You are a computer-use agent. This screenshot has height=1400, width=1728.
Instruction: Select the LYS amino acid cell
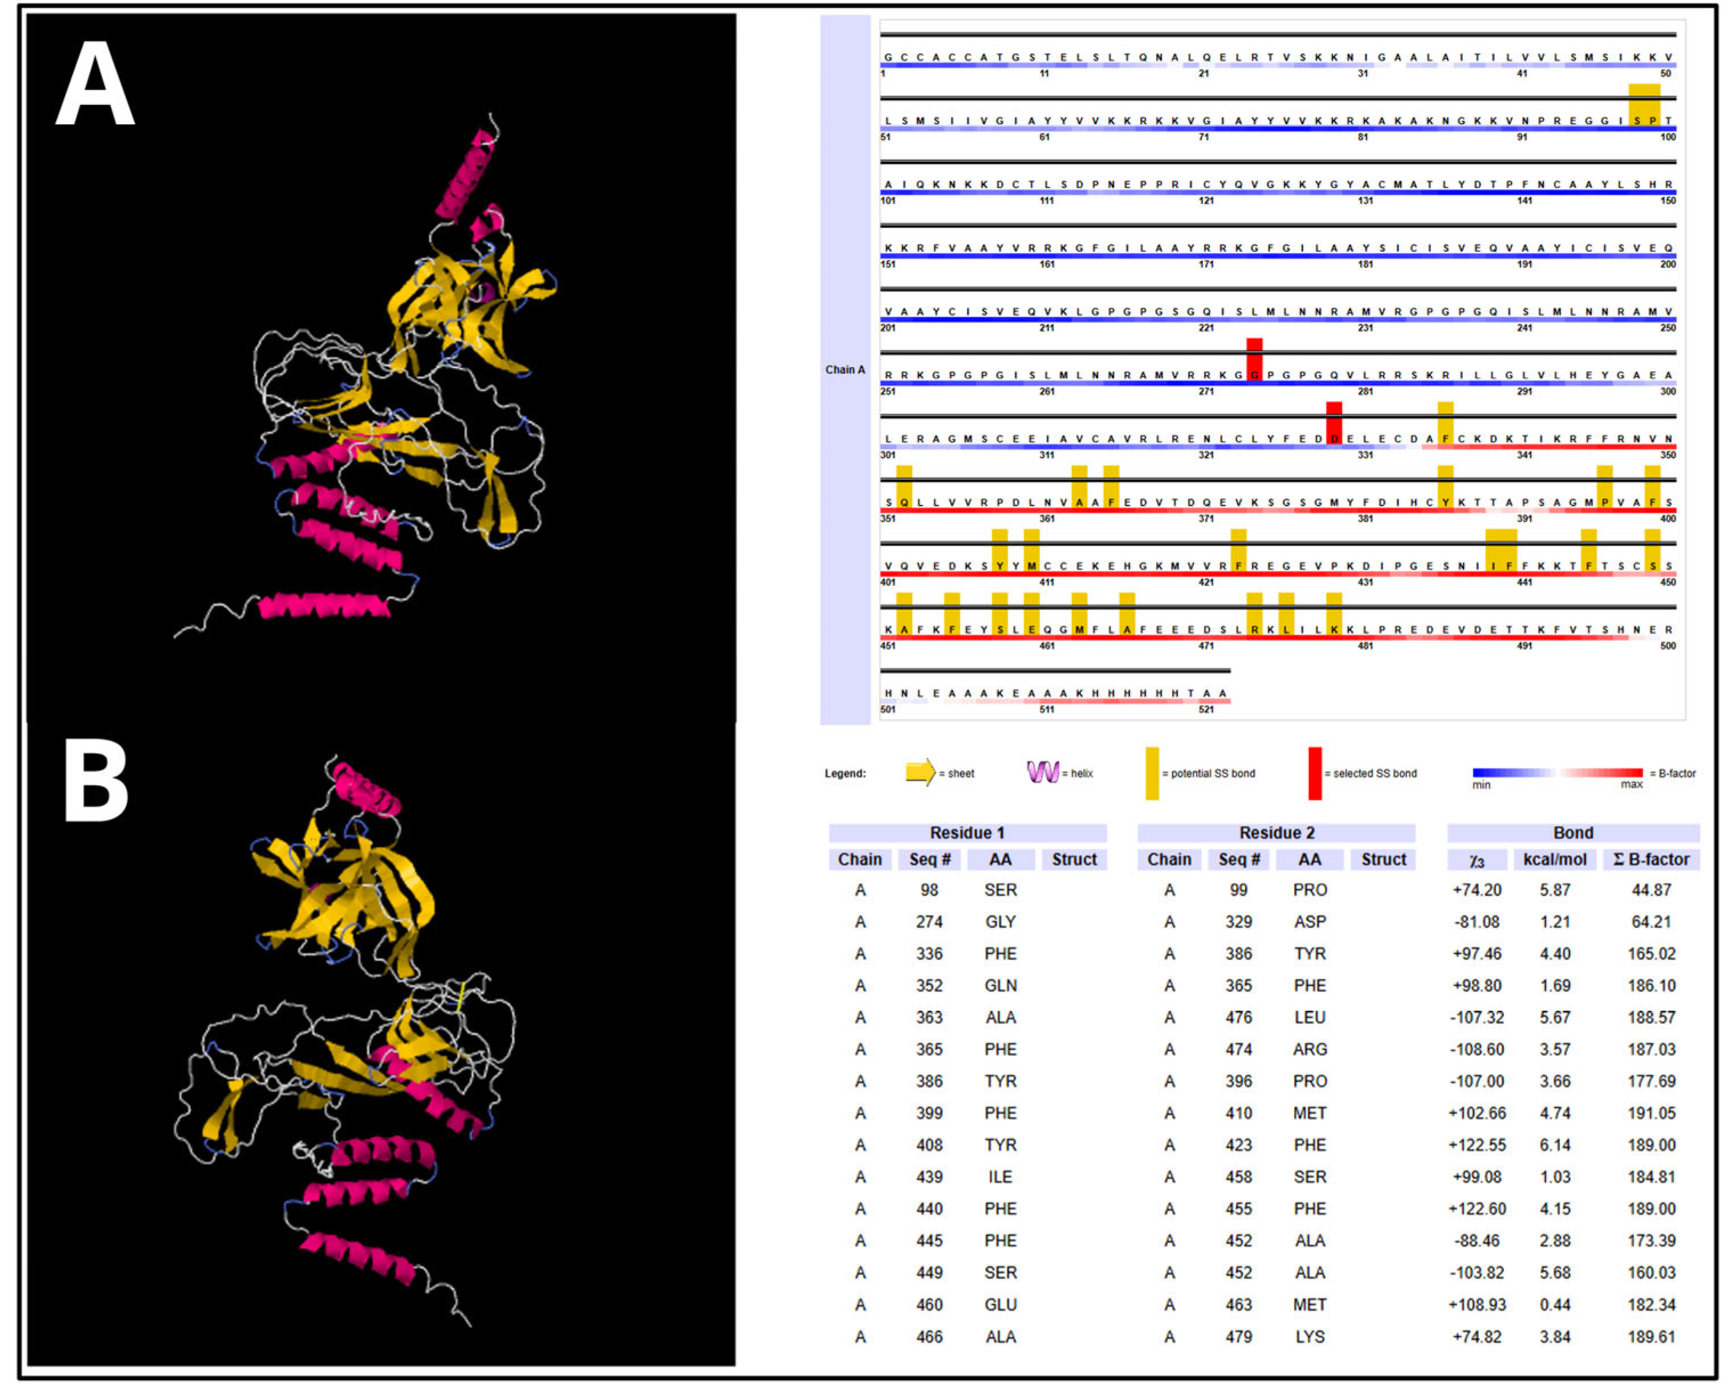tap(1310, 1336)
